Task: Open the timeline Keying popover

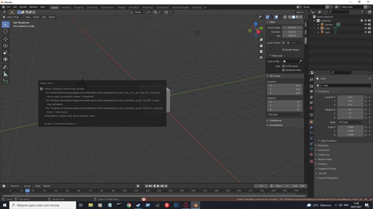Action: pyautogui.click(x=28, y=186)
